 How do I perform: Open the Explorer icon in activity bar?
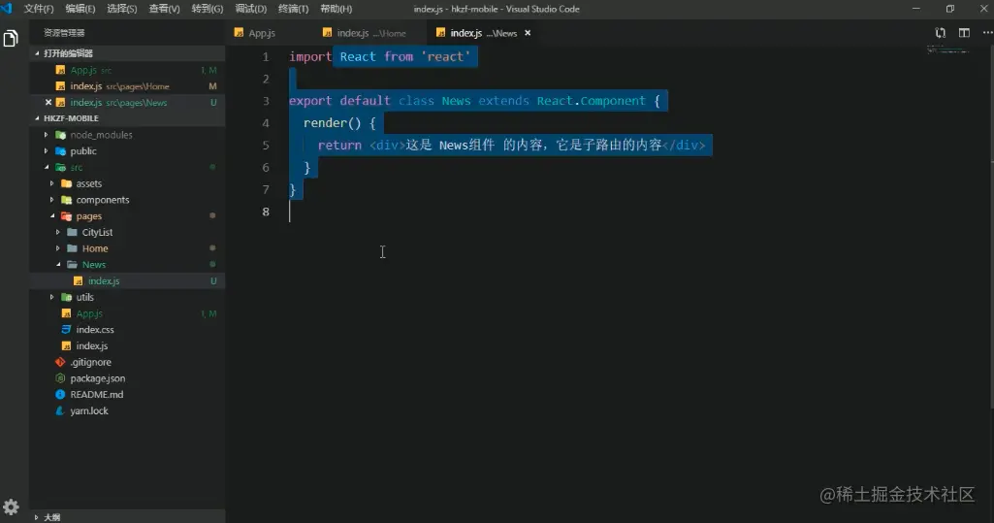pos(11,39)
